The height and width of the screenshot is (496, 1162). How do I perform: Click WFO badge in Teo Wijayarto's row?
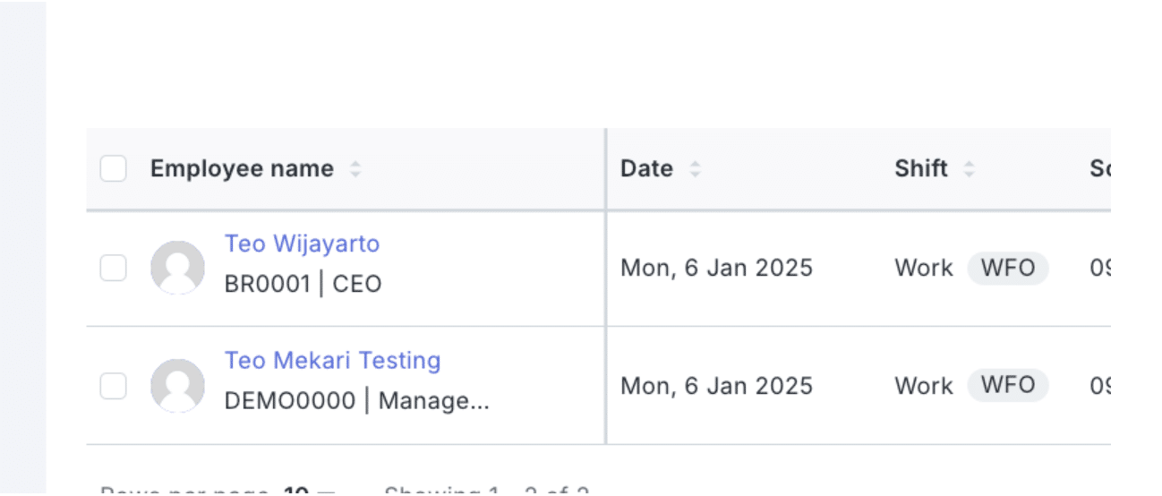[x=1008, y=268]
